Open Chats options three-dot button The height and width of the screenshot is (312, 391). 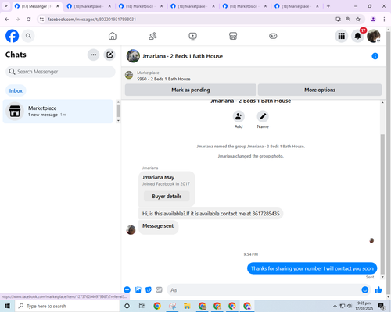pyautogui.click(x=93, y=55)
